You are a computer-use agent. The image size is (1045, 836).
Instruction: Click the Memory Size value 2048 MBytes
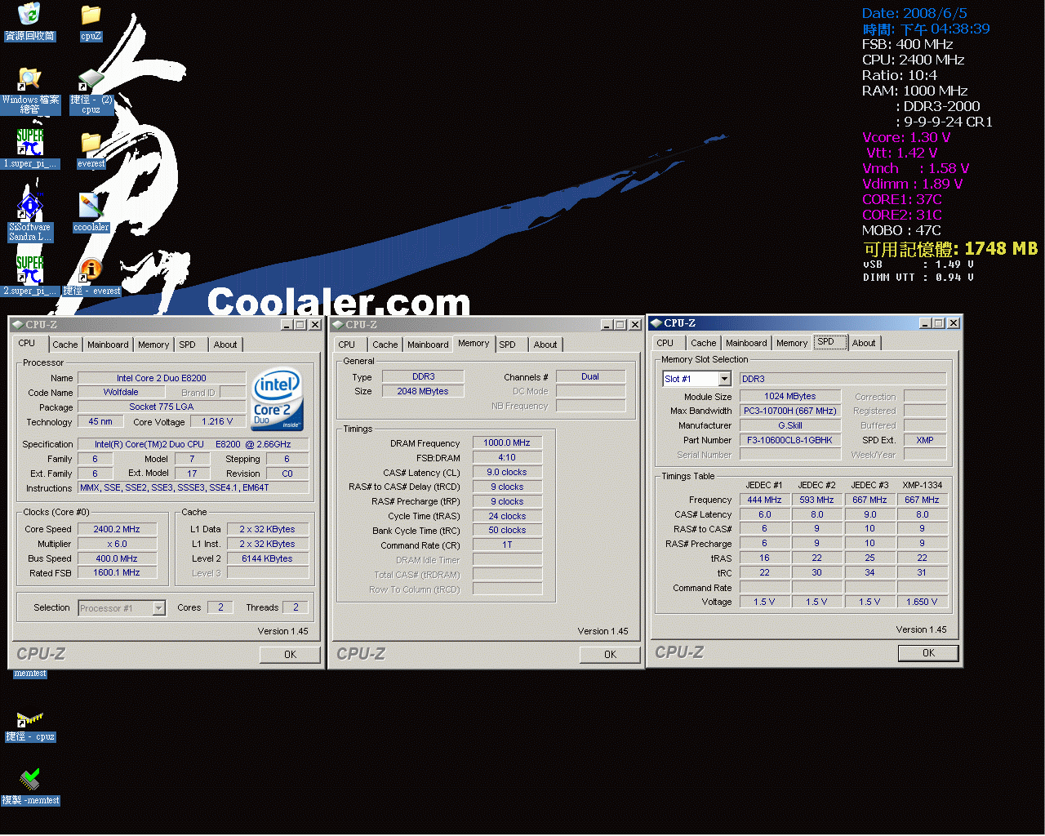tap(423, 391)
